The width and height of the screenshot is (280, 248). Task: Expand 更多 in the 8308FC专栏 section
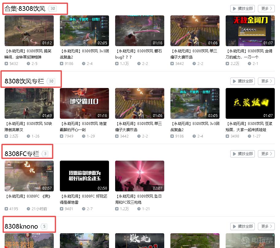coord(266,154)
